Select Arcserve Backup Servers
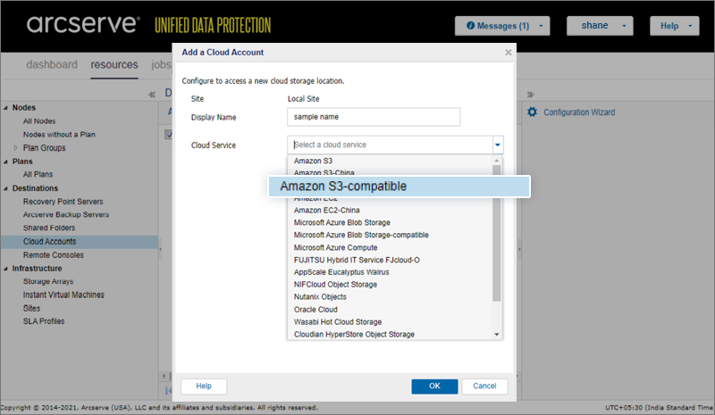This screenshot has height=415, width=715. (66, 214)
